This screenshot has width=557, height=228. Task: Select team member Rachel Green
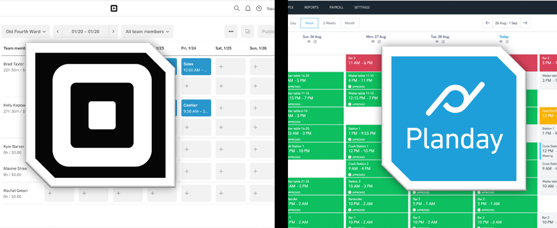coord(16,191)
